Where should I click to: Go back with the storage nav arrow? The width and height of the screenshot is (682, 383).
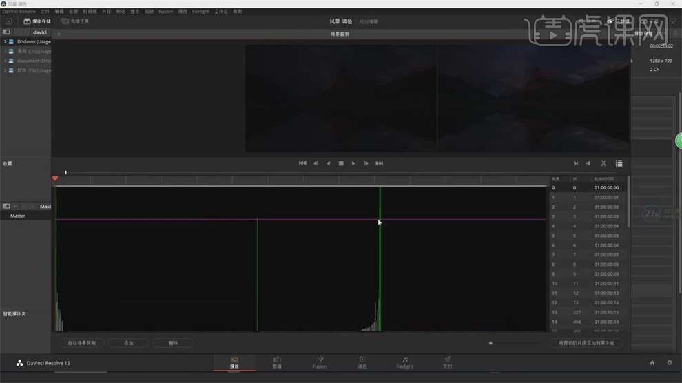18,32
